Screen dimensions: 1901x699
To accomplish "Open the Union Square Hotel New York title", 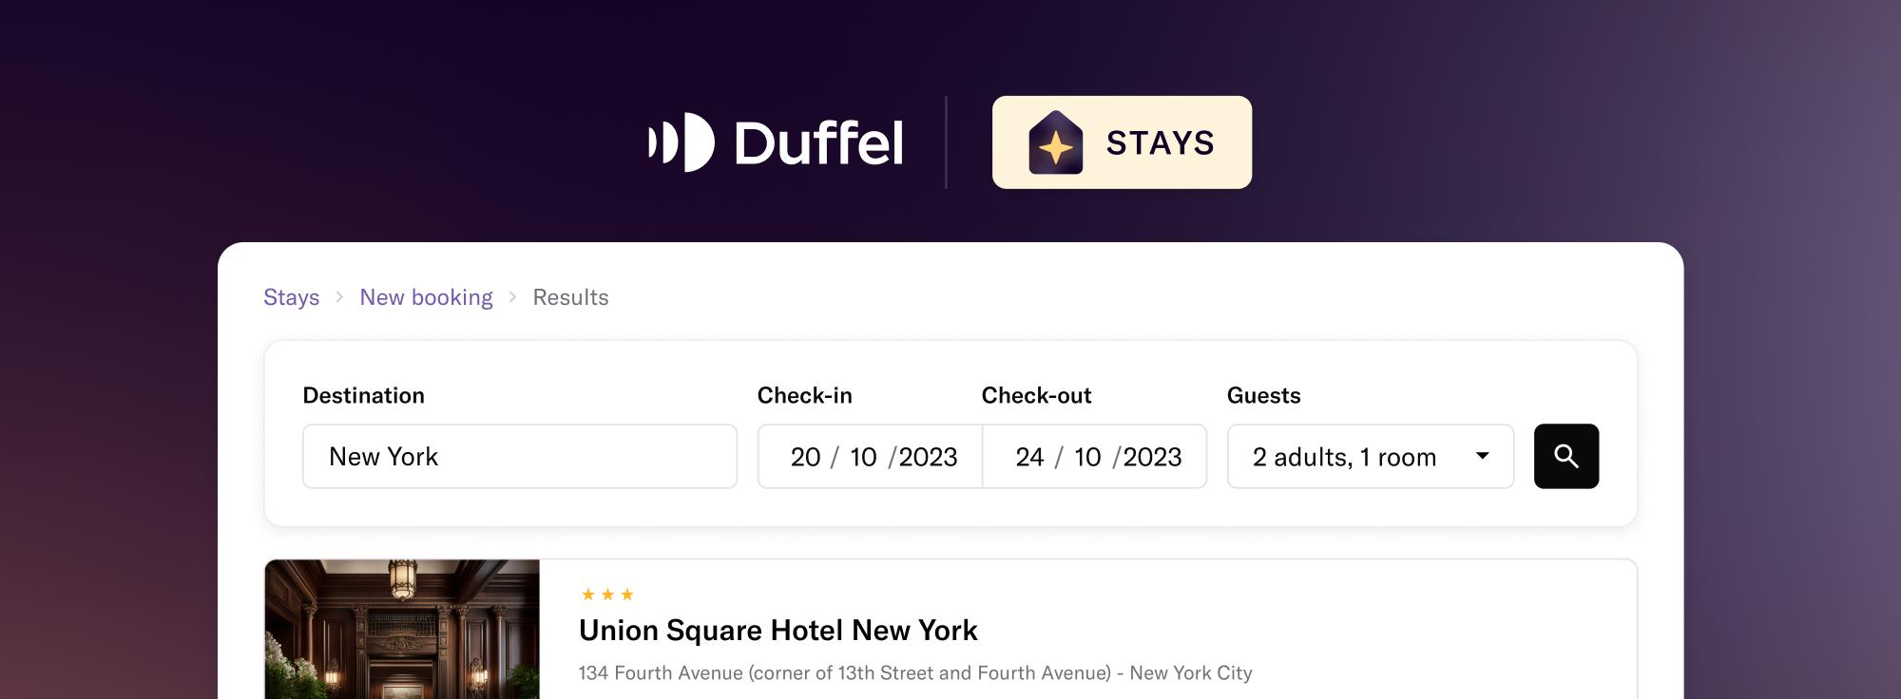I will (778, 631).
